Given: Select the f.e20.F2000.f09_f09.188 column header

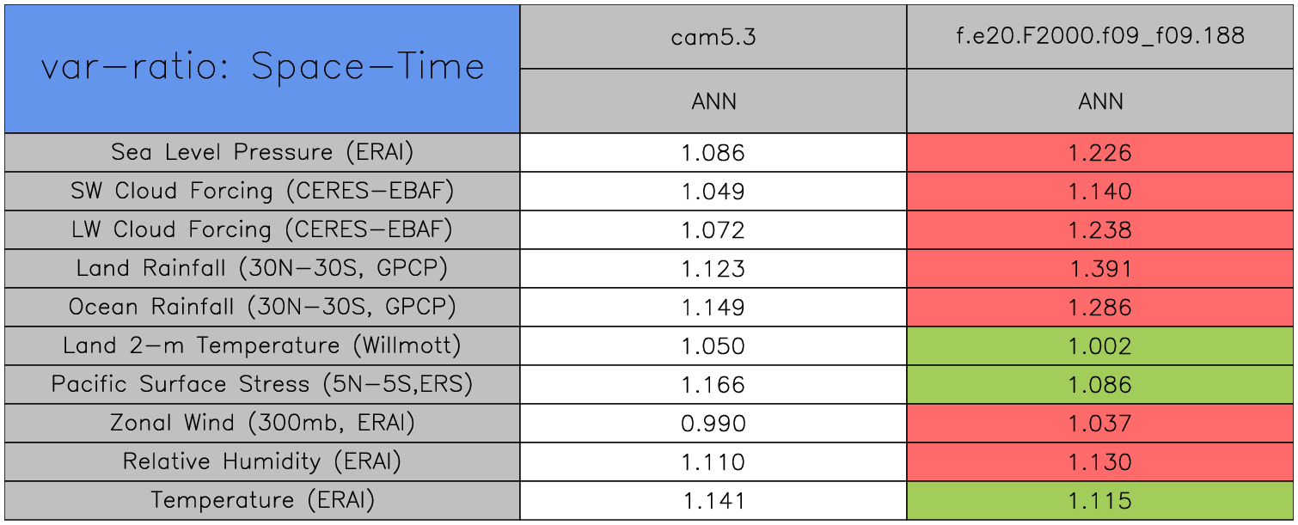Looking at the screenshot, I should pos(1100,36).
